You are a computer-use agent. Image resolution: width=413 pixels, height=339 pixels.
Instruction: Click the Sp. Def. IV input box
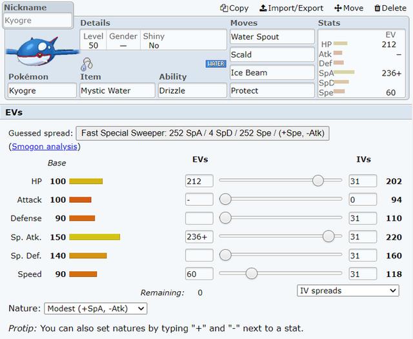363,255
